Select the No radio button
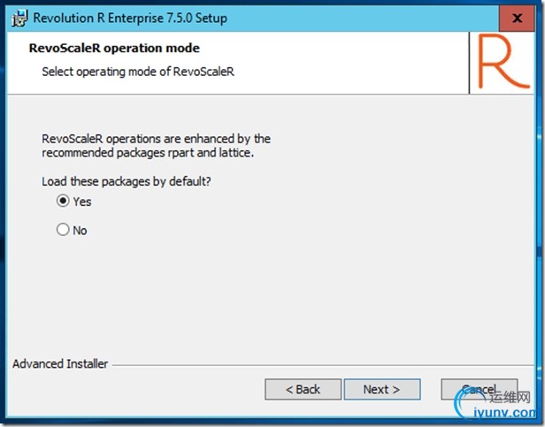 tap(63, 230)
